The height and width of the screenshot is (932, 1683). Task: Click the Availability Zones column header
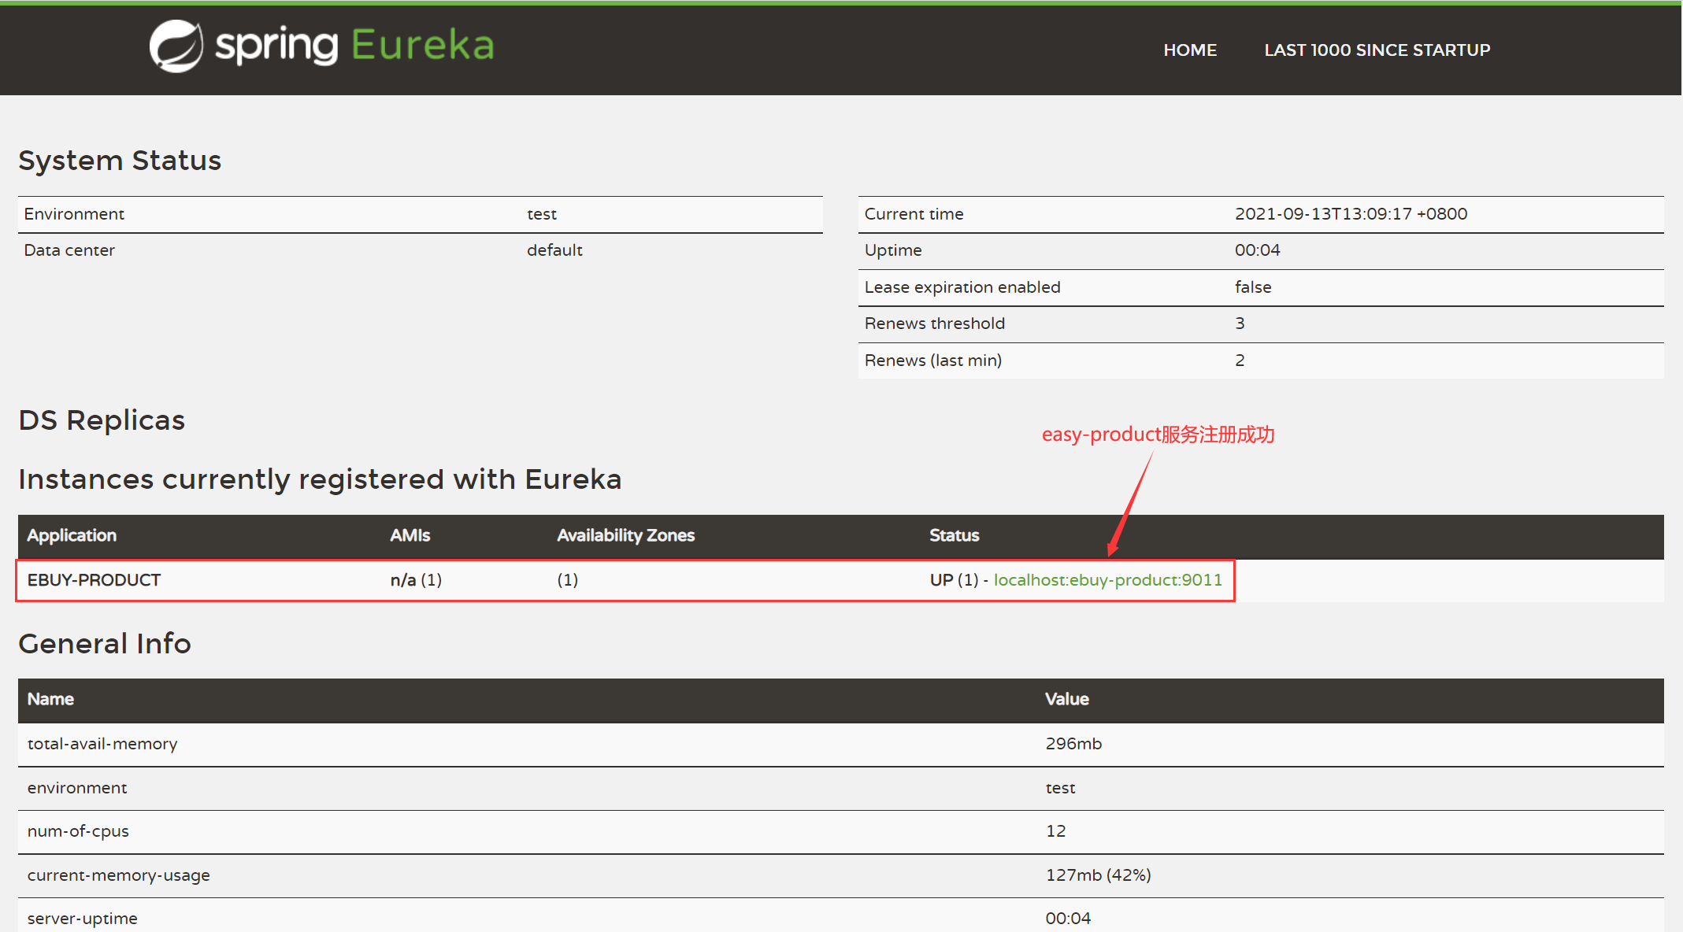[x=625, y=535]
